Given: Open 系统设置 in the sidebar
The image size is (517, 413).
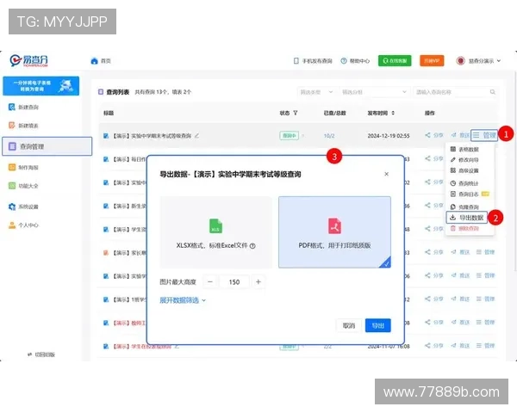Looking at the screenshot, I should (24, 206).
